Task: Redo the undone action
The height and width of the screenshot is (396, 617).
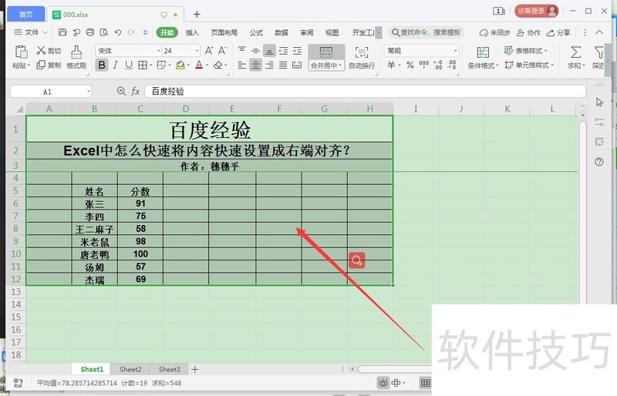Action: coord(131,32)
